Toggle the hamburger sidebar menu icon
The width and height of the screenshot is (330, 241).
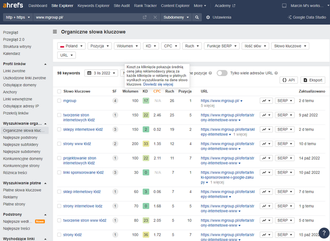55,32
